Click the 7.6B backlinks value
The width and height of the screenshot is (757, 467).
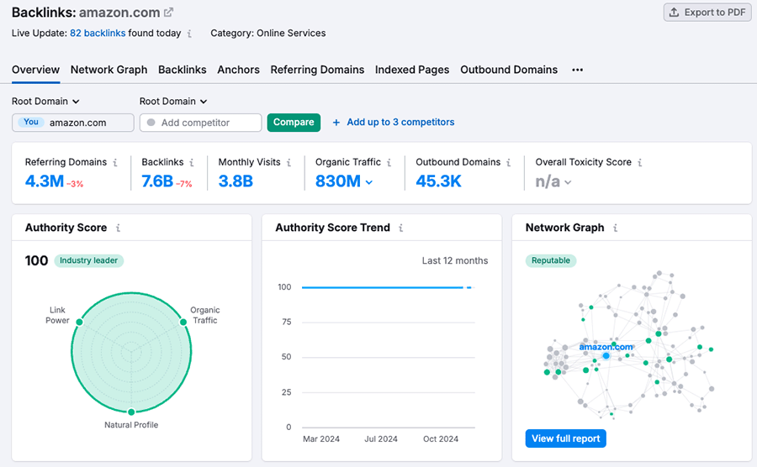click(x=157, y=181)
